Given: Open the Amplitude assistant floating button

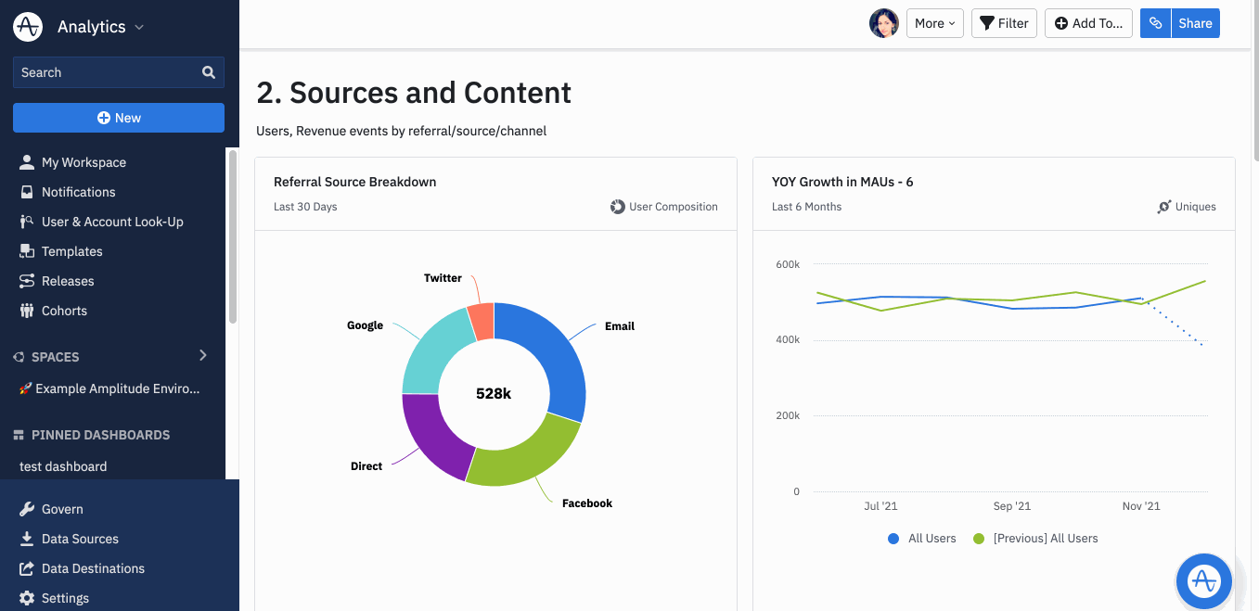Looking at the screenshot, I should (x=1203, y=581).
